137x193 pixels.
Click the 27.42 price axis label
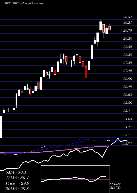point(128,71)
